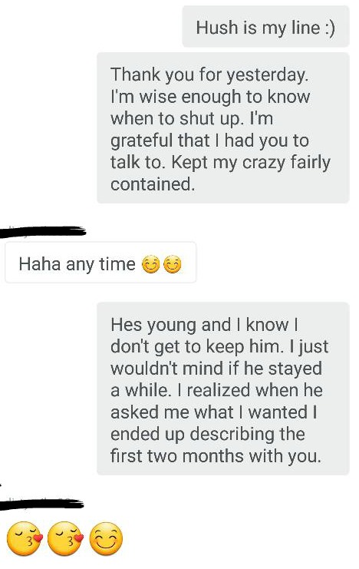Tap the first large kissing heart emoji
The height and width of the screenshot is (569, 359).
[x=25, y=538]
